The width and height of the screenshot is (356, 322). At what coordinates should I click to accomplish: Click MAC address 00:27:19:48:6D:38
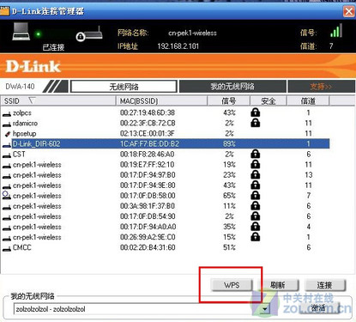coord(148,112)
